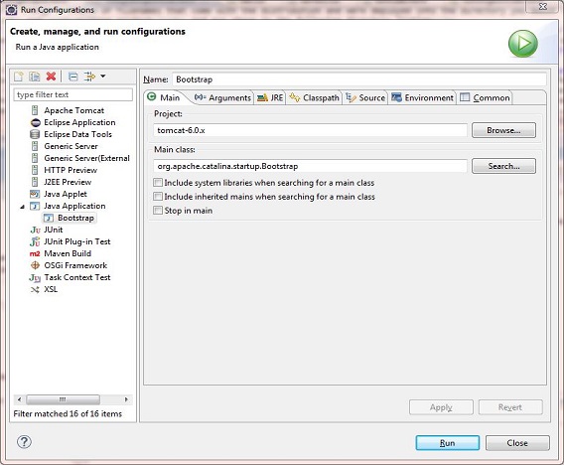Click the Generic Server(External icon
The image size is (564, 465).
(x=35, y=158)
